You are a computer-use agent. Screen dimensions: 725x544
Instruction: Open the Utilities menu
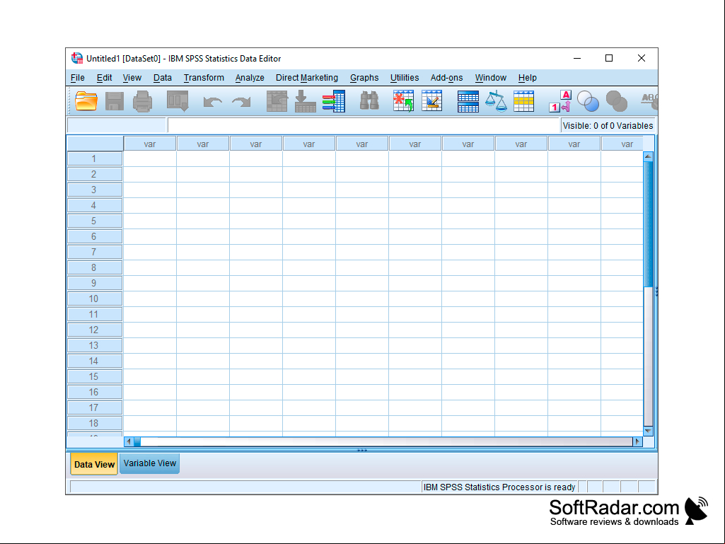pyautogui.click(x=405, y=78)
